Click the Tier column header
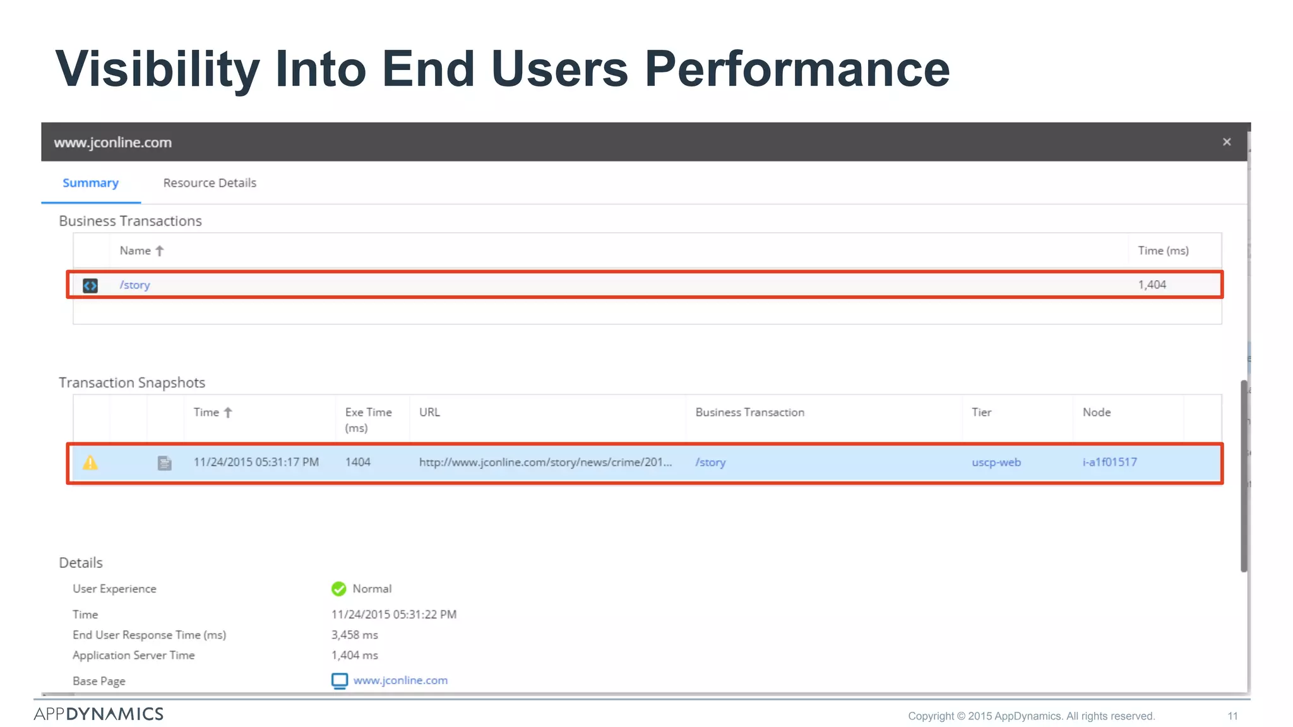 pos(981,412)
